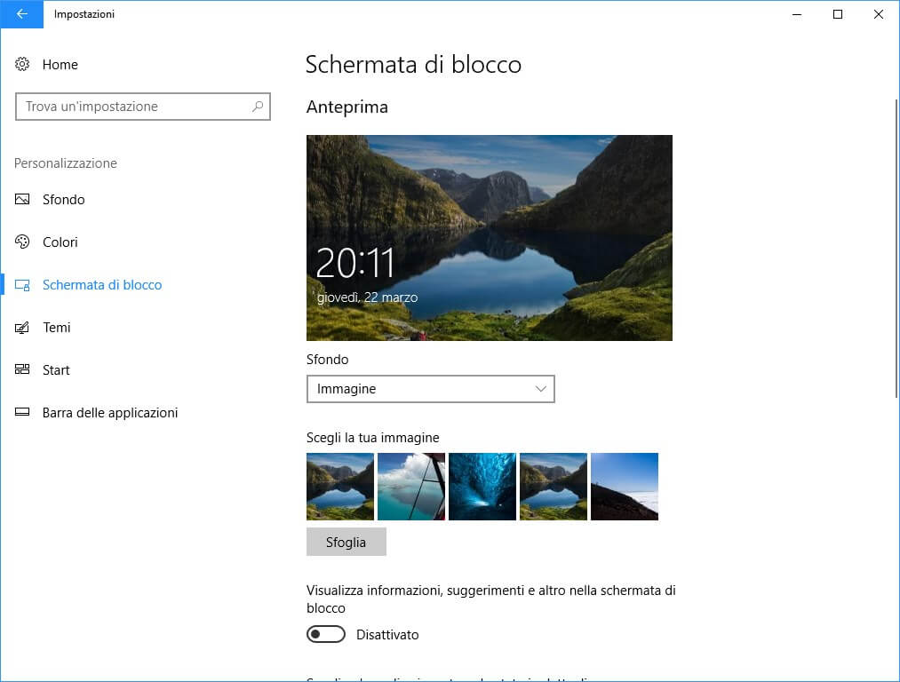Viewport: 900px width, 682px height.
Task: Maximize the Impostazioni window
Action: [x=838, y=14]
